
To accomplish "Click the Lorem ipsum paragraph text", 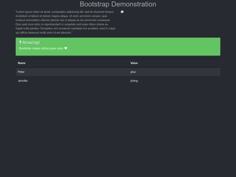I will pos(65,22).
